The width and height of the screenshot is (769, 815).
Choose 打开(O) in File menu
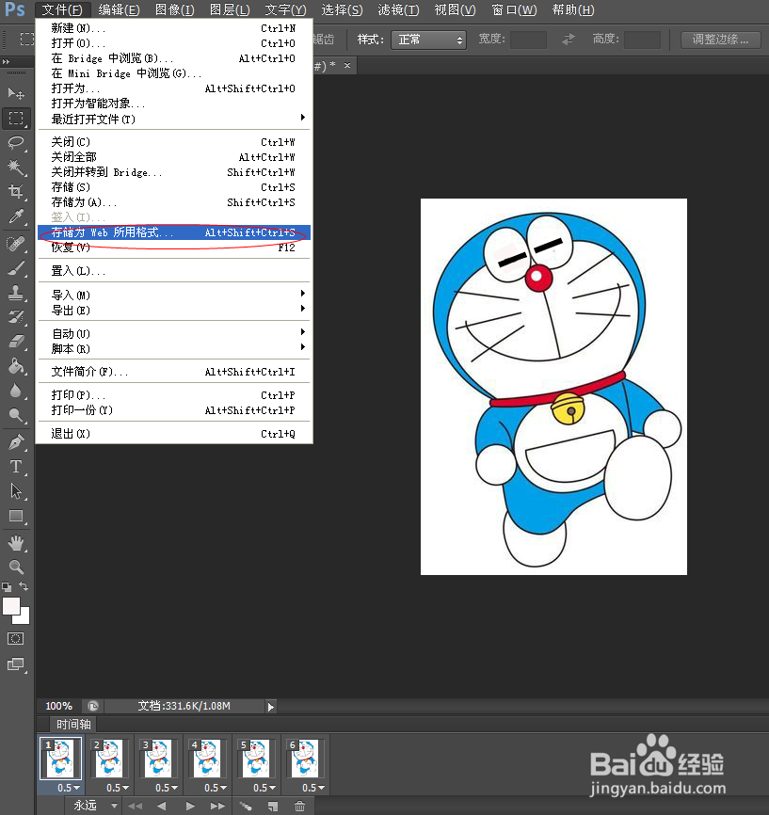[x=174, y=43]
